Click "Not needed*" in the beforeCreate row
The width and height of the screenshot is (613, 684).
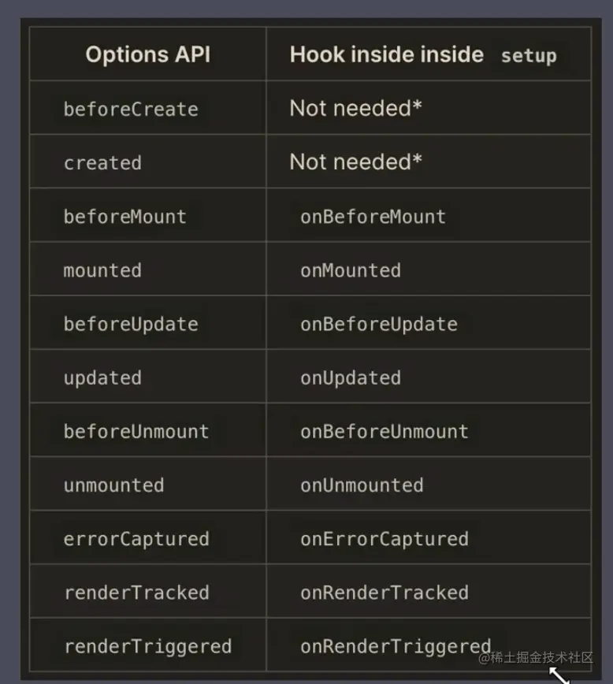355,108
